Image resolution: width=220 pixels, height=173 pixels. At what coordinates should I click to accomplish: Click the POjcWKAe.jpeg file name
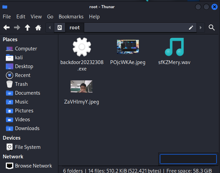[x=128, y=62]
